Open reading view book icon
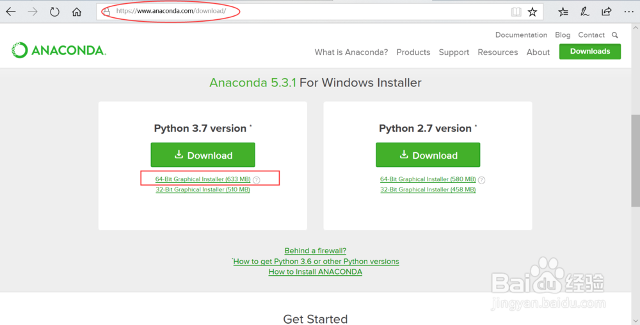 (x=516, y=12)
